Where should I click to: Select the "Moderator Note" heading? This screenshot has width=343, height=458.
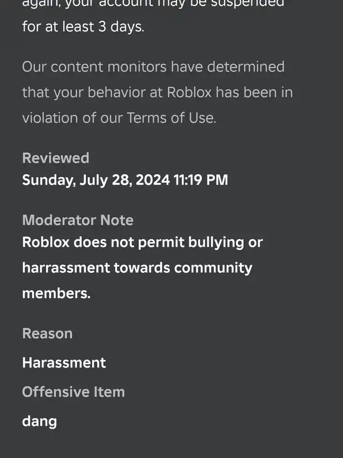[78, 220]
